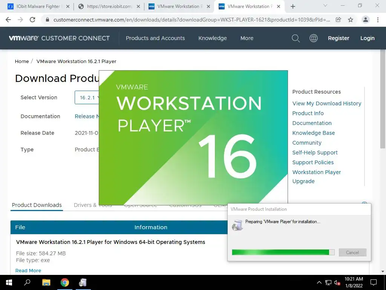386x290 pixels.
Task: Click VMware Workstation 16.2.1 Player breadcrumb
Action: coord(76,62)
